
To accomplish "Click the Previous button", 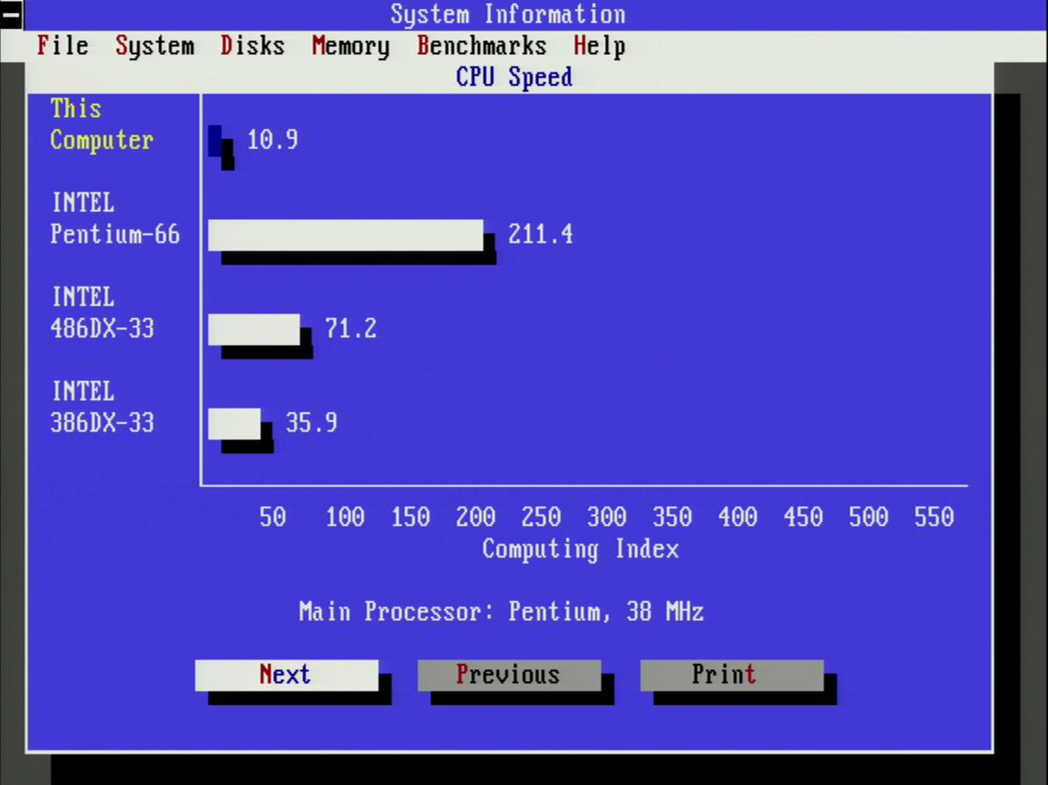I will 509,675.
